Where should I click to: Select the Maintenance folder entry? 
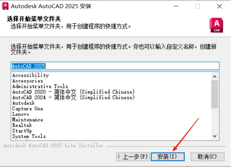point(27,120)
